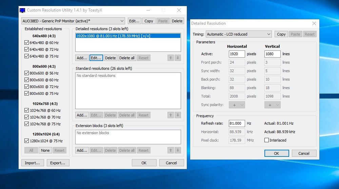Click vertical Sync width field

click(x=273, y=71)
